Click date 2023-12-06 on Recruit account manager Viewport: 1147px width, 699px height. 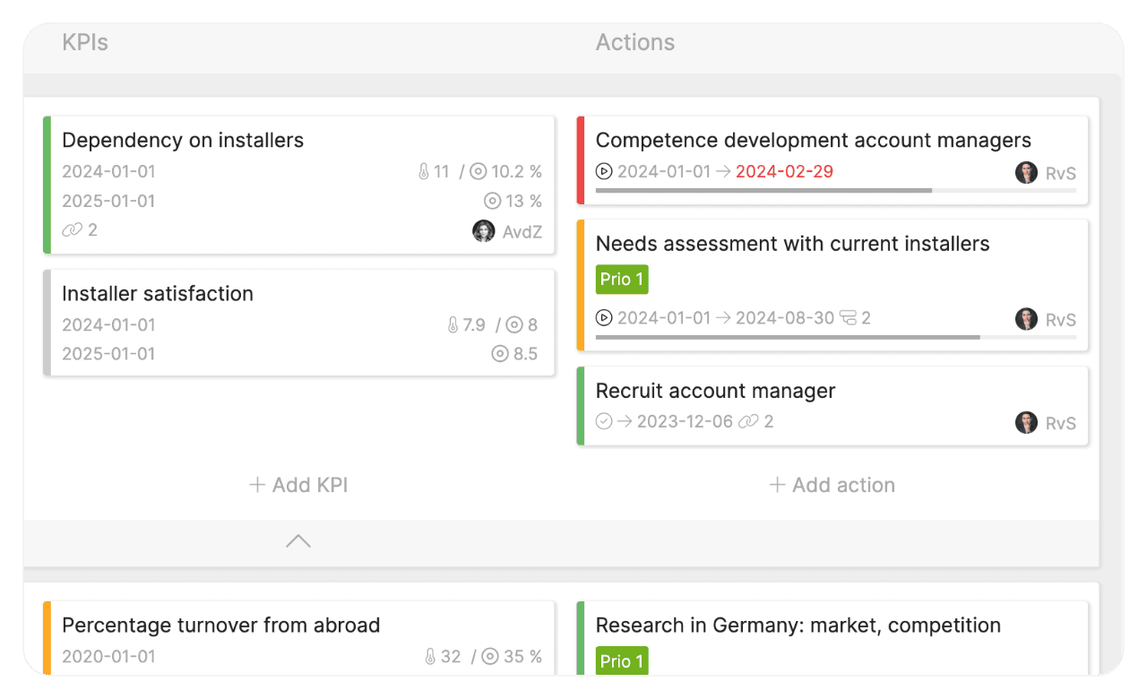pyautogui.click(x=685, y=421)
